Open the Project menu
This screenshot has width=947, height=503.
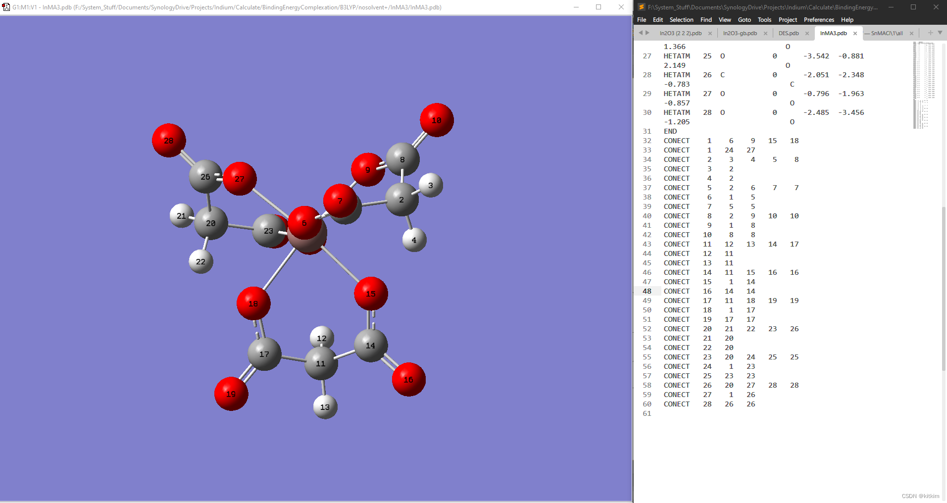coord(788,20)
